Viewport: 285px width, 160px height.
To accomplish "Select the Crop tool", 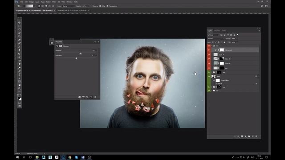I will [x=20, y=36].
